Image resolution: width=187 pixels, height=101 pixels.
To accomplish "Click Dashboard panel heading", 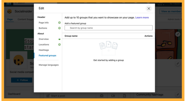I will [14, 94].
